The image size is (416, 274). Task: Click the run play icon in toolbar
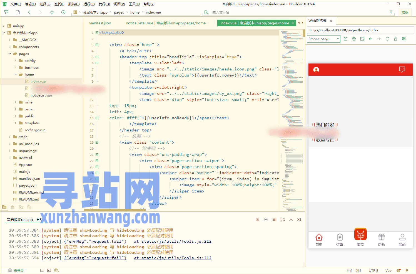point(63,12)
